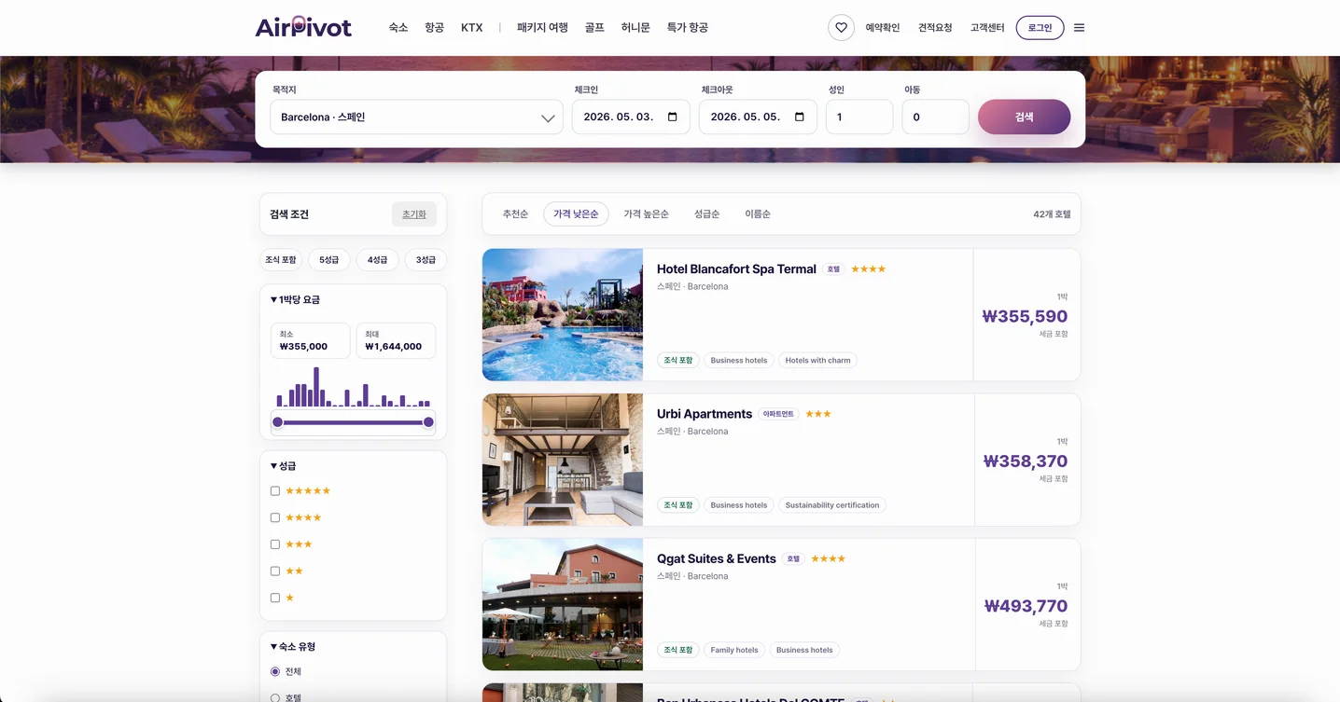The height and width of the screenshot is (702, 1340).
Task: Click the 아동 count field
Action: point(935,117)
